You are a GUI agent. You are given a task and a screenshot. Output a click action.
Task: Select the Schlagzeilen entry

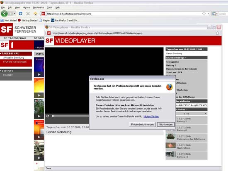(172, 62)
